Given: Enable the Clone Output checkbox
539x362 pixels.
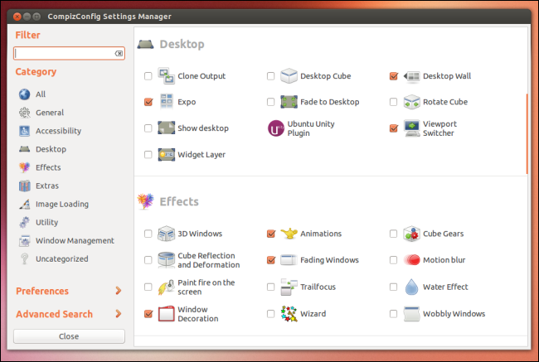Looking at the screenshot, I should coord(148,76).
